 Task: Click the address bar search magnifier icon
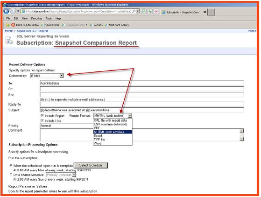[x=134, y=11]
